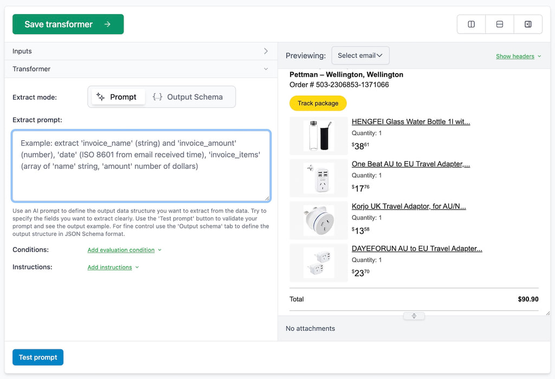The width and height of the screenshot is (555, 379).
Task: Click Pettman – Wellington, Wellington heading
Action: [x=346, y=75]
